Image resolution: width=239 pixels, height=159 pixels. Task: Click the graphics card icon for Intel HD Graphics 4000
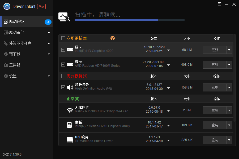coord(70,50)
